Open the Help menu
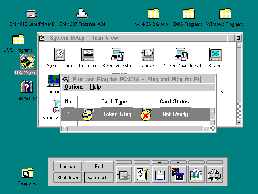Screen dimensions: 258x194 coord(96,87)
